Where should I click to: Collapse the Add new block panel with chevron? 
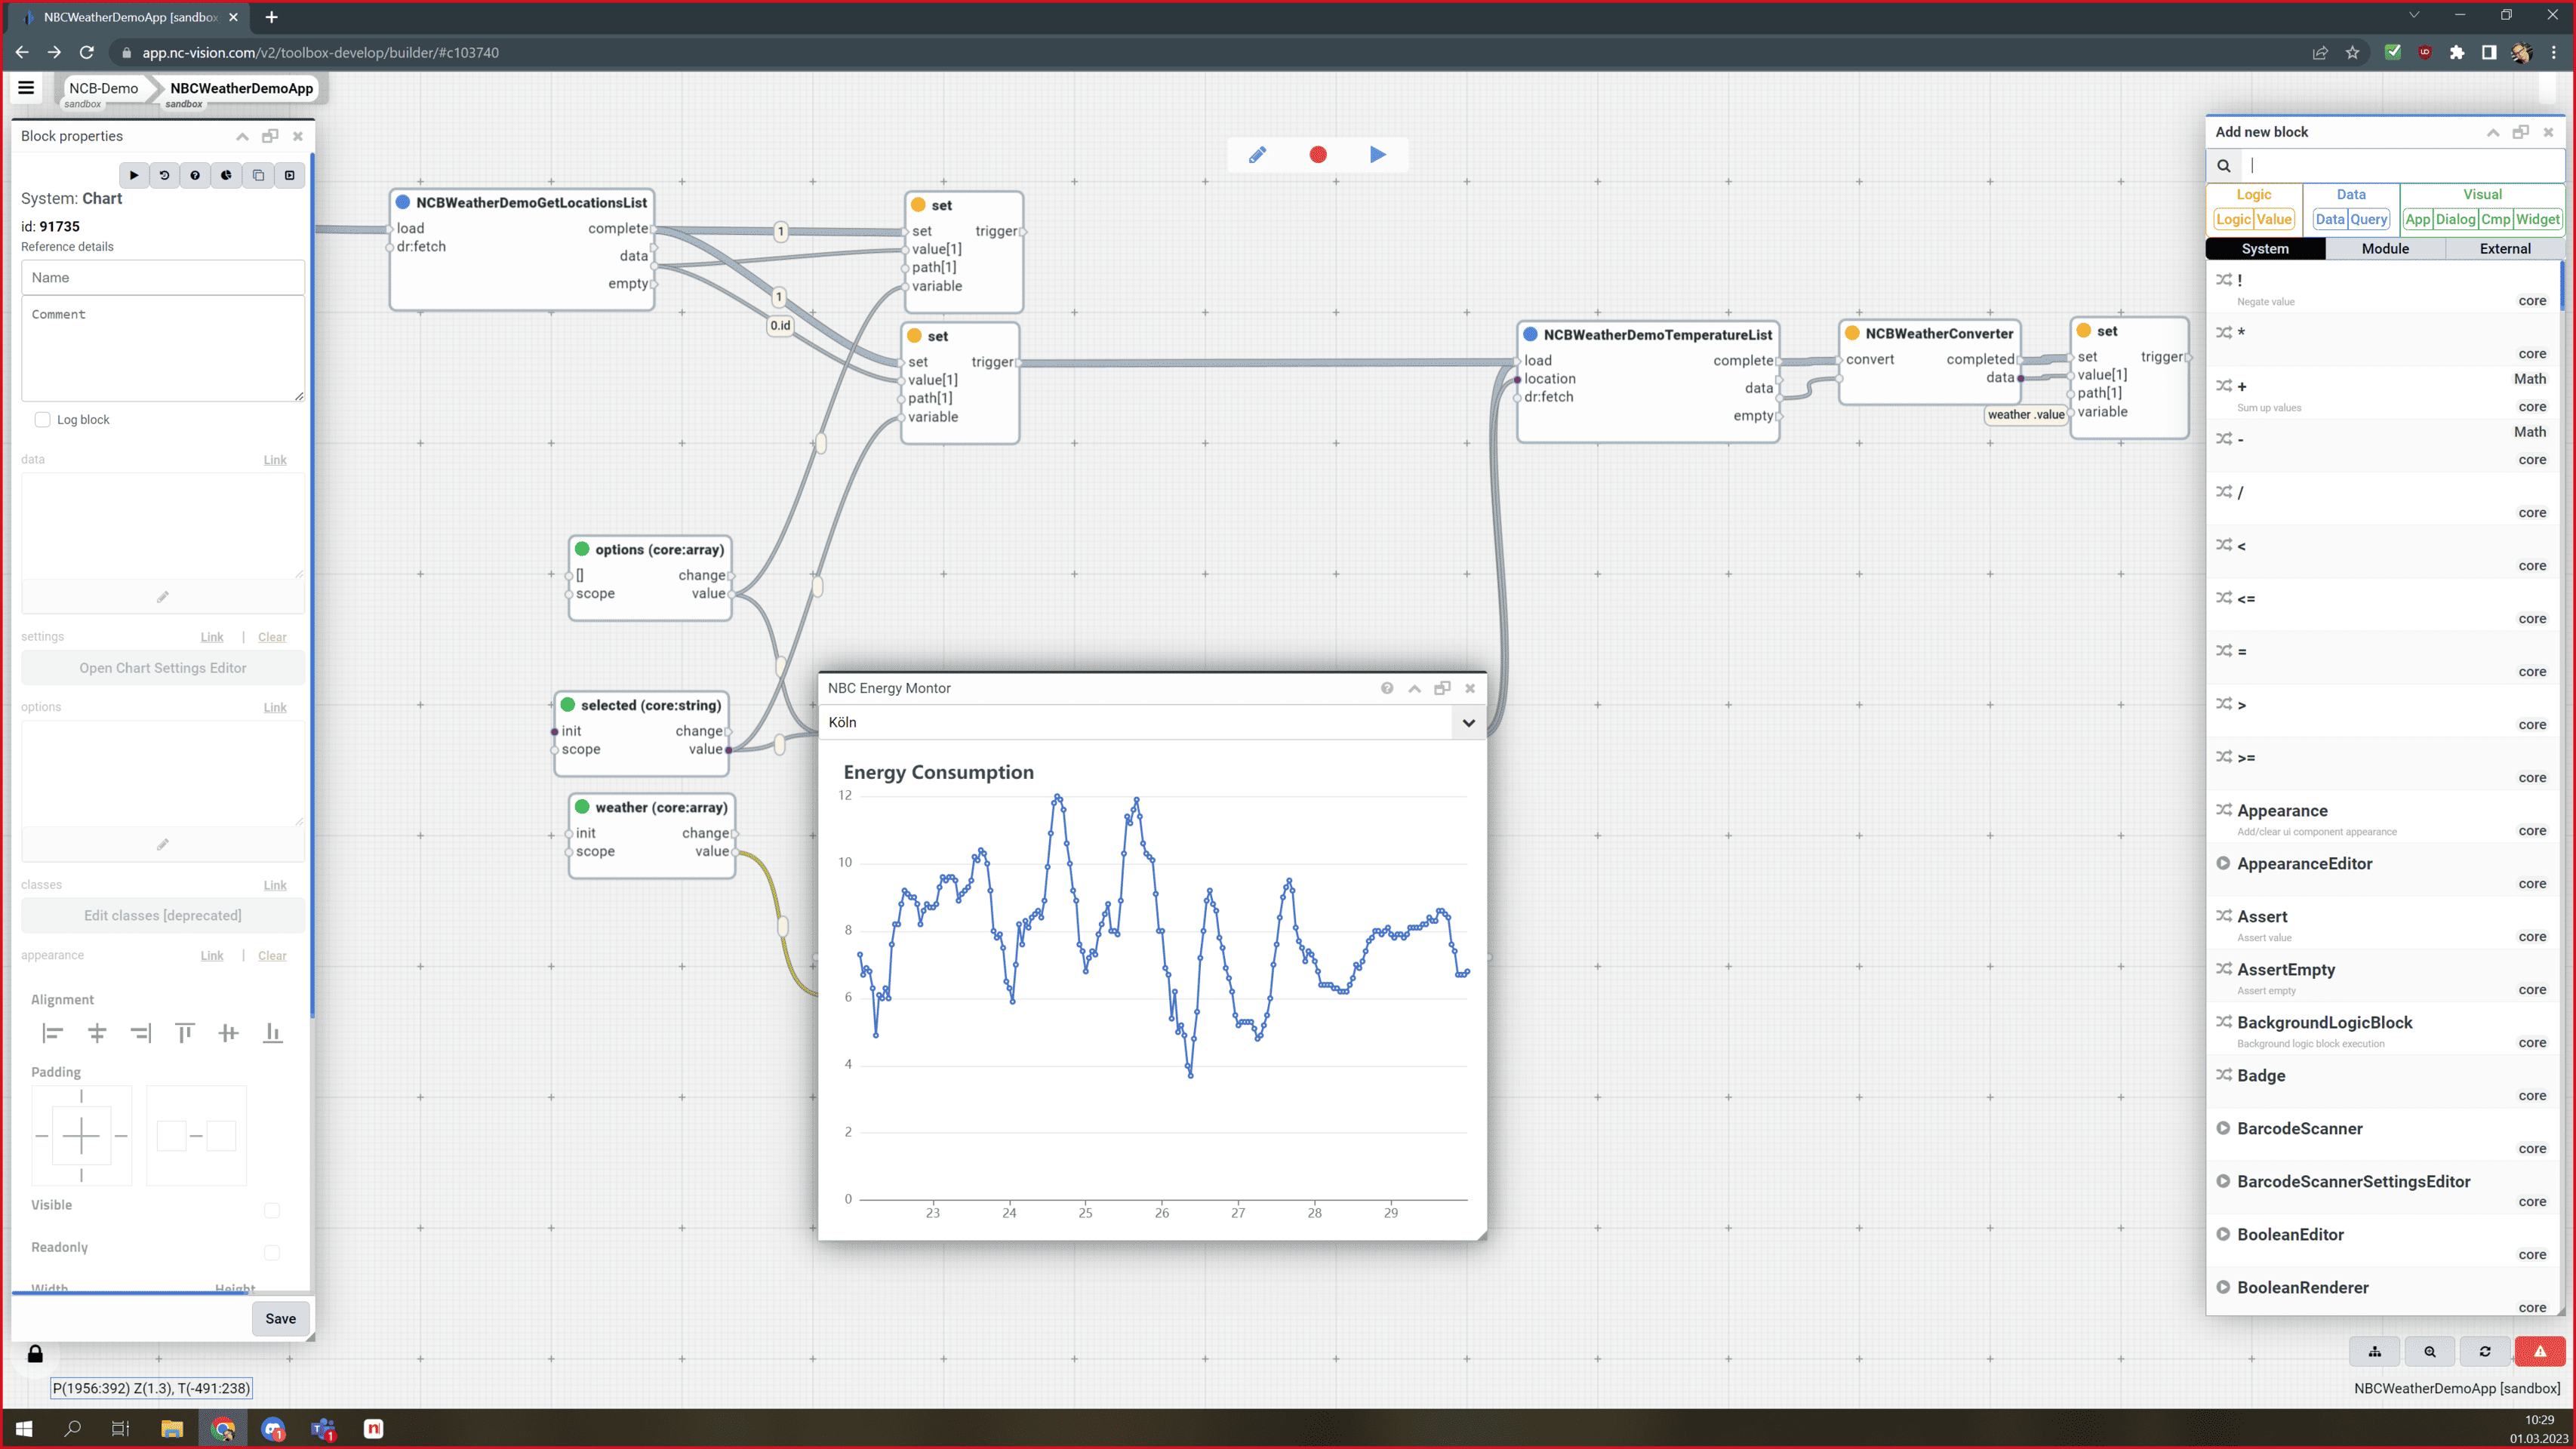click(x=2493, y=132)
